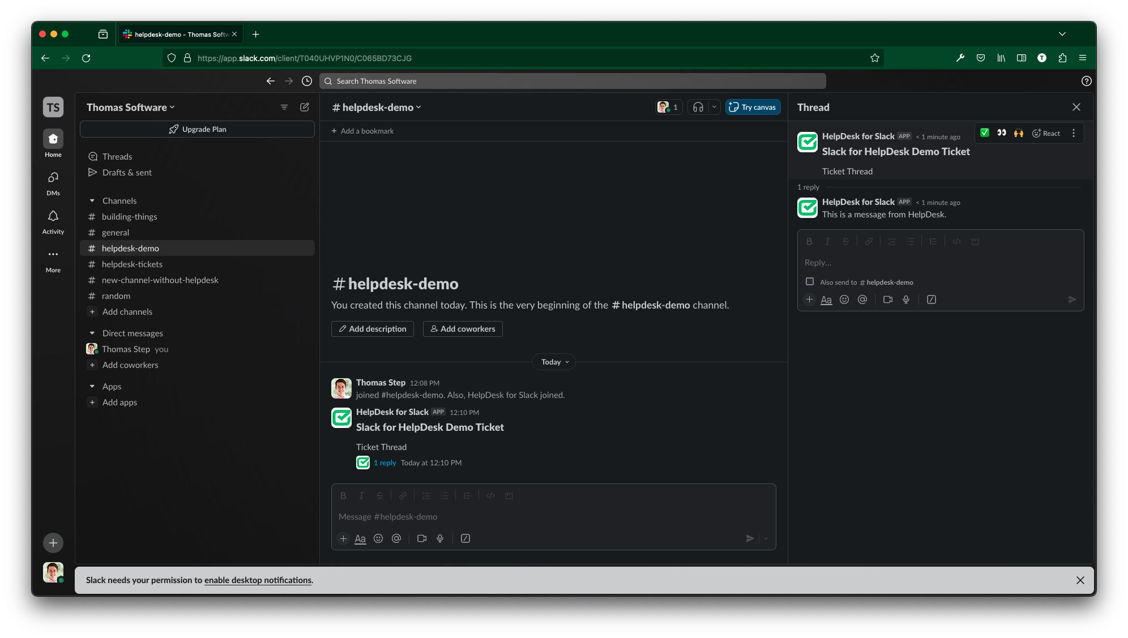Open slash shortcuts in channel composer

465,538
